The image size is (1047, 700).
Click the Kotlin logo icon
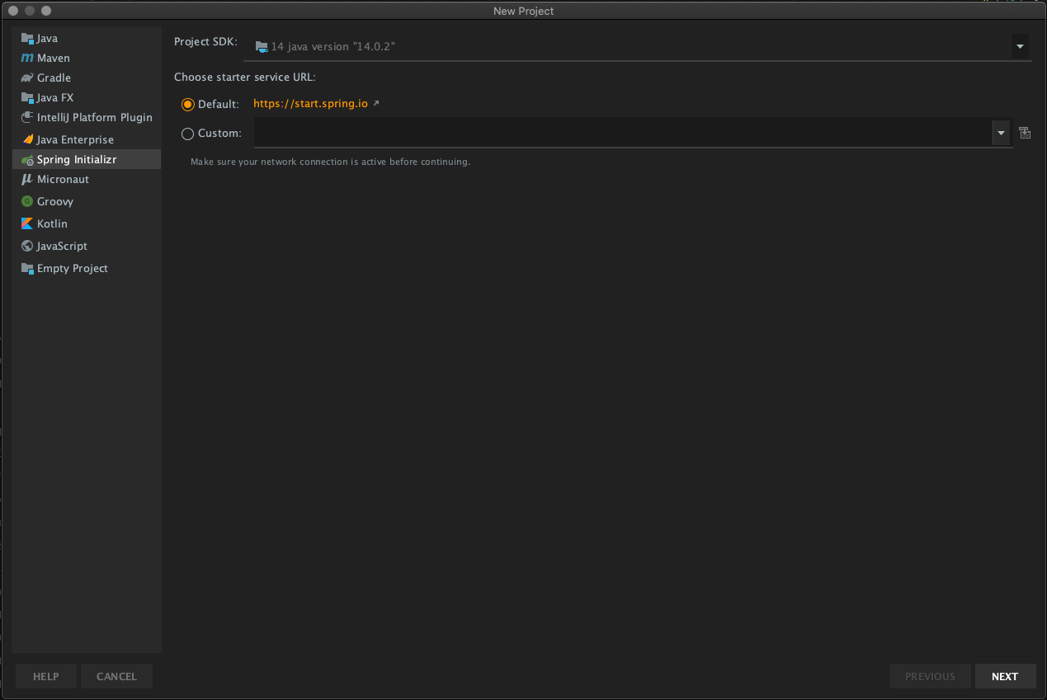(27, 223)
